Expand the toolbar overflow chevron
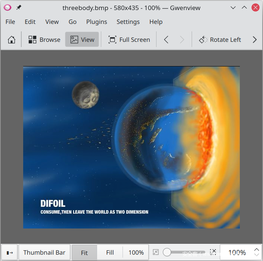The width and height of the screenshot is (263, 261). pos(255,40)
